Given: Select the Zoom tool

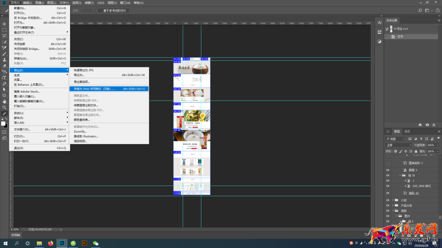Looking at the screenshot, I should tap(5, 107).
